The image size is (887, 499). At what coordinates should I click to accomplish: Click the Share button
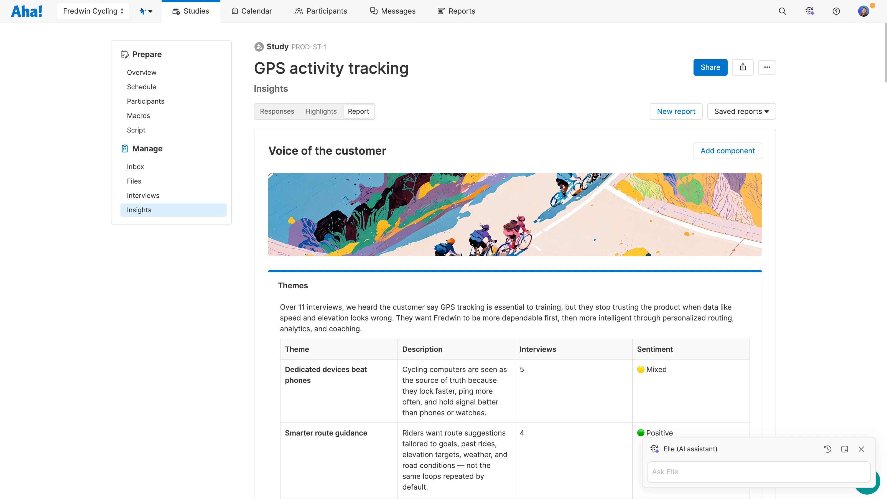click(710, 67)
